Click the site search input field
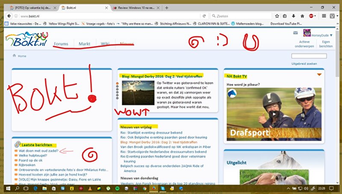This screenshot has width=342, height=194. point(303,56)
